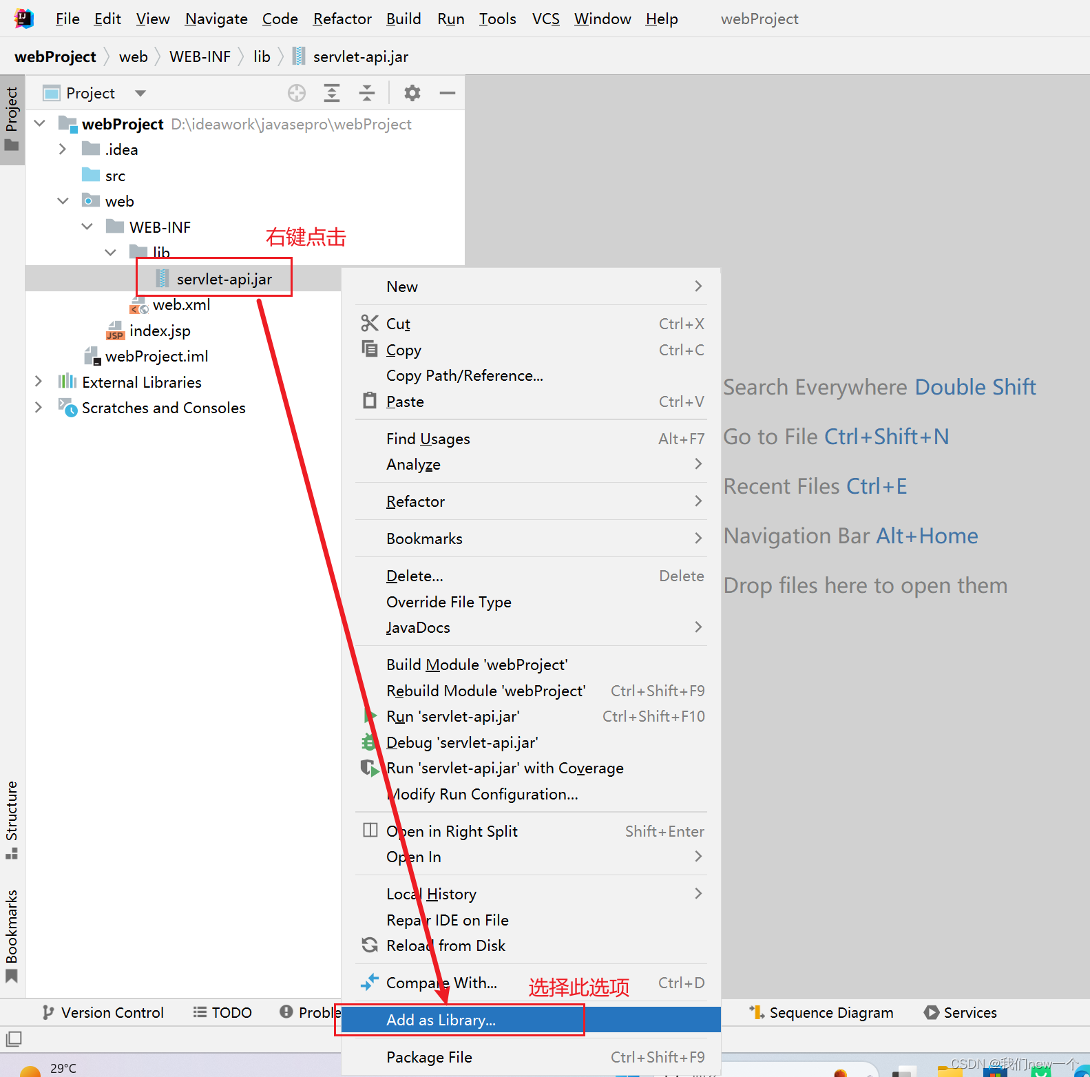Open the Project side tool window tab
1090x1077 pixels.
tap(12, 119)
